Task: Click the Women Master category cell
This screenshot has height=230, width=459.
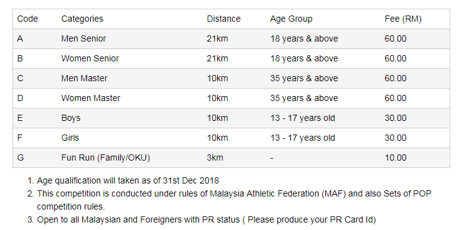Action: point(91,99)
